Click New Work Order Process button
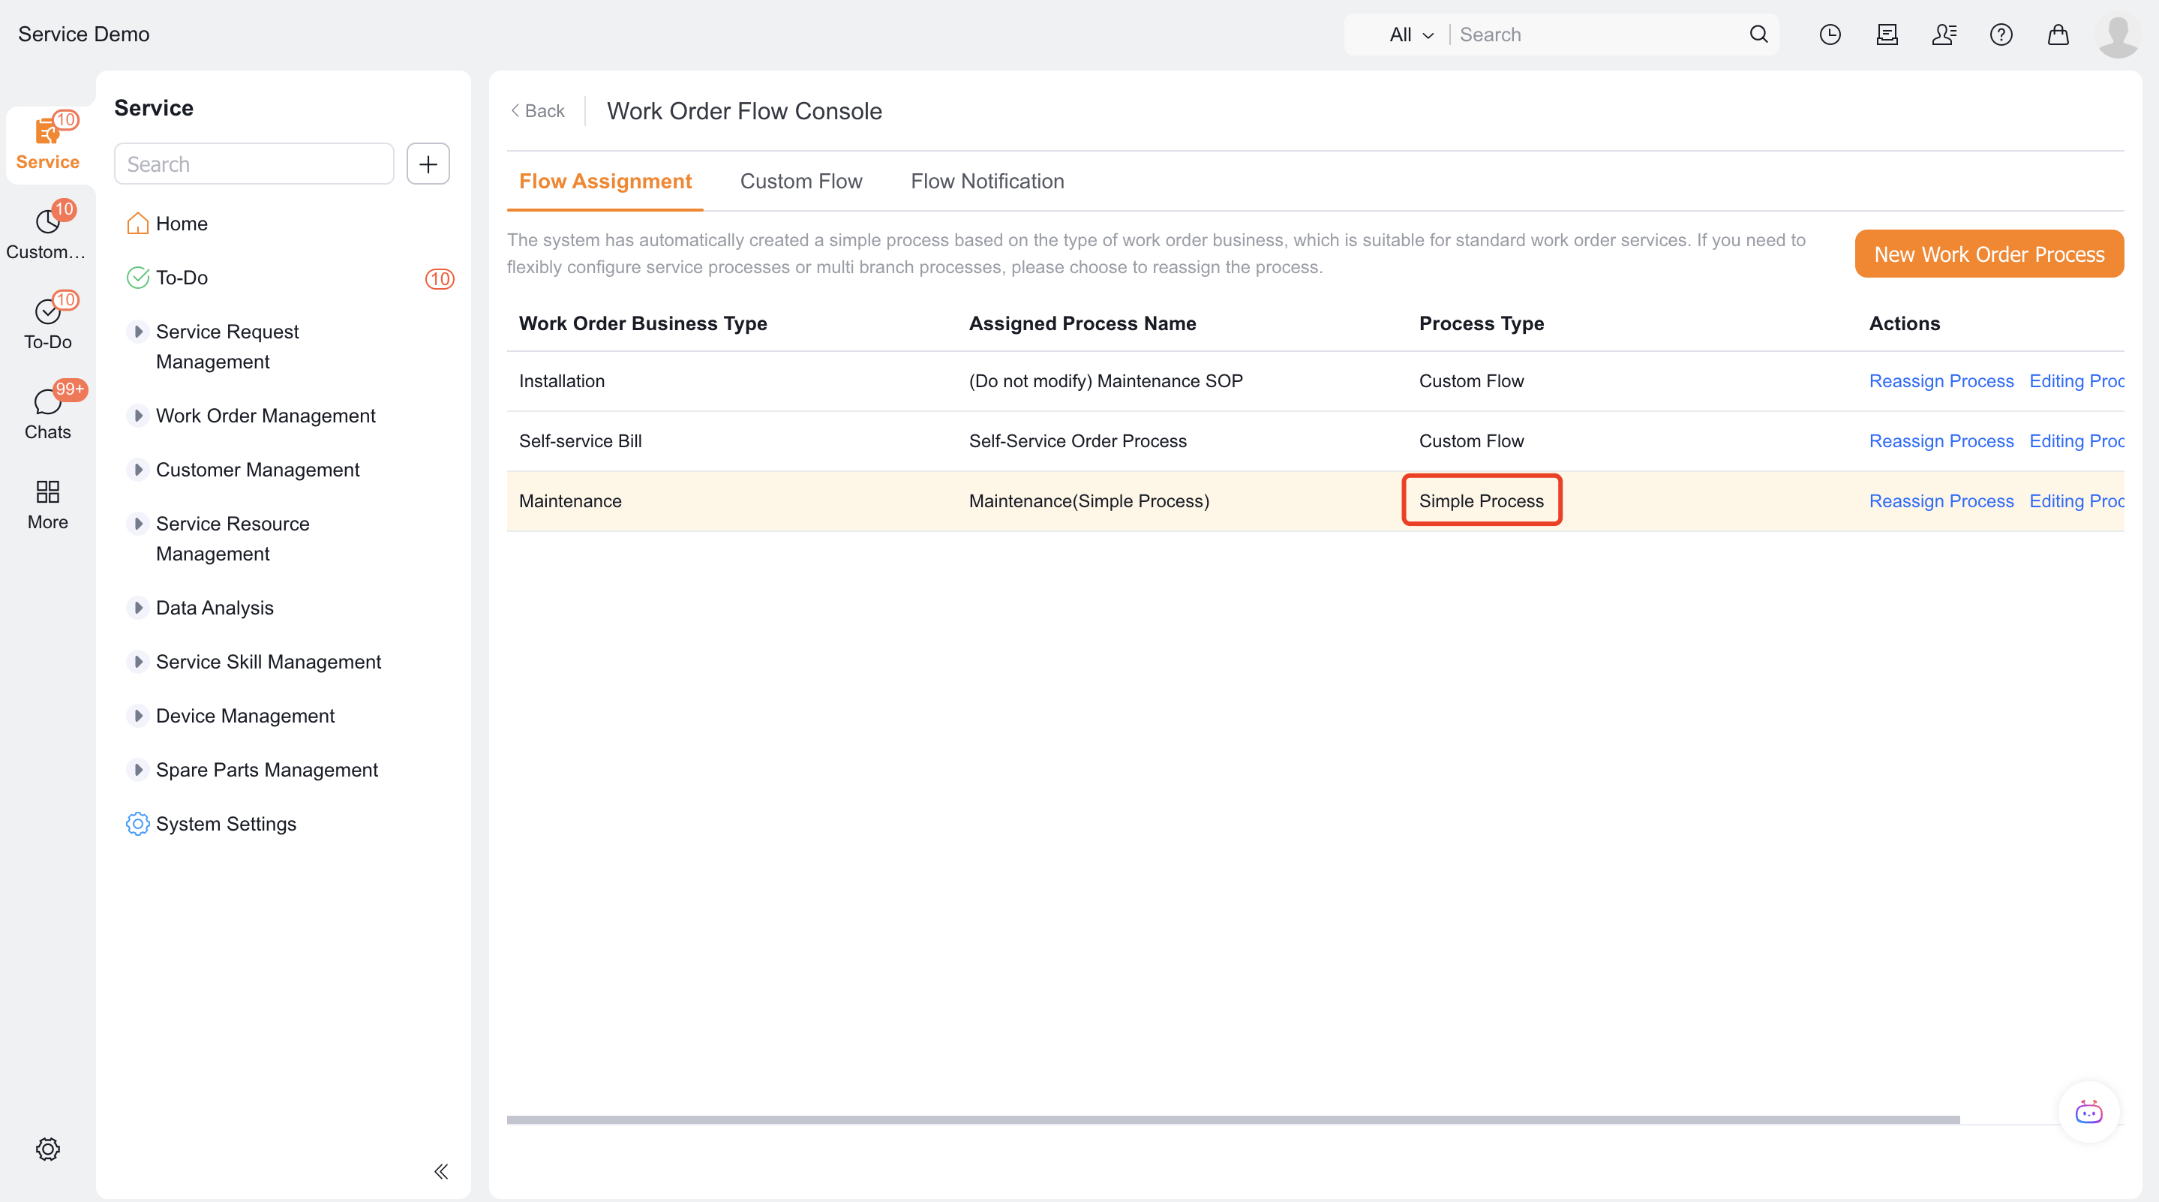Viewport: 2159px width, 1202px height. pos(1989,254)
